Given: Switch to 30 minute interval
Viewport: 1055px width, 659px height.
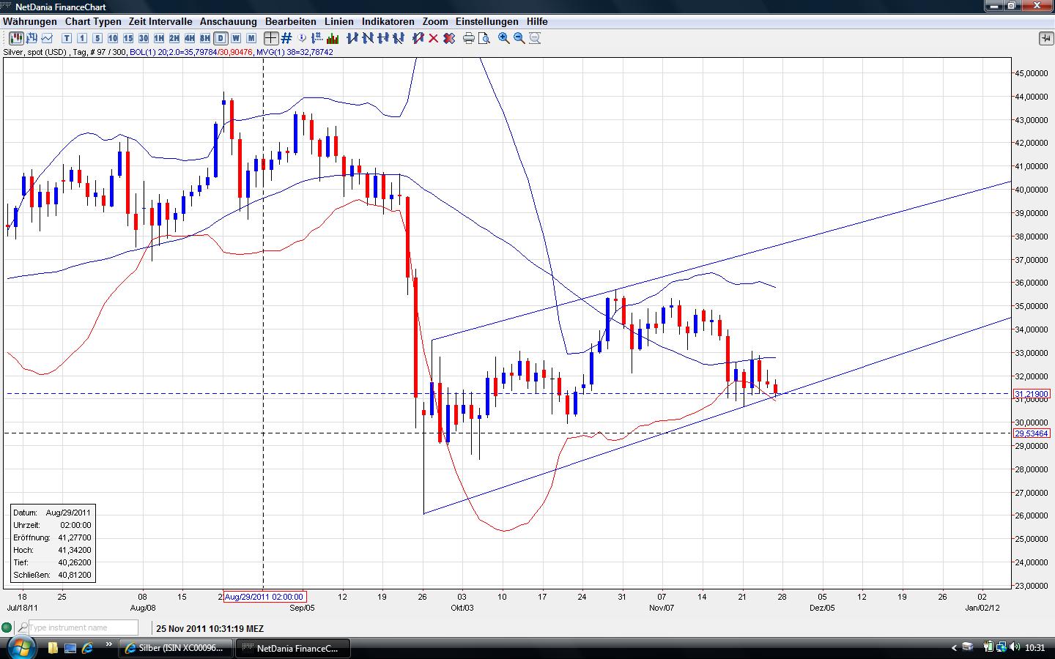Looking at the screenshot, I should [144, 38].
